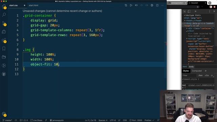Click the Run play icon in editor toolbar

[131, 5]
